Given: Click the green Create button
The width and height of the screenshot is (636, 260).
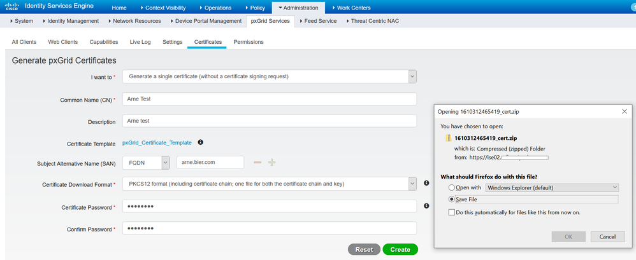Looking at the screenshot, I should tap(400, 249).
